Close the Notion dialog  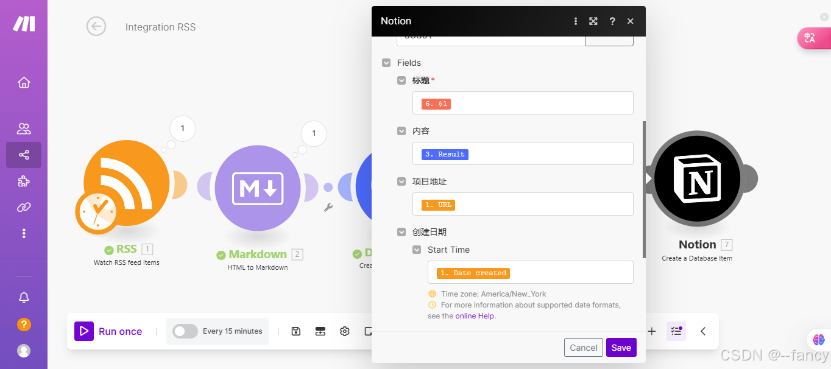point(631,21)
